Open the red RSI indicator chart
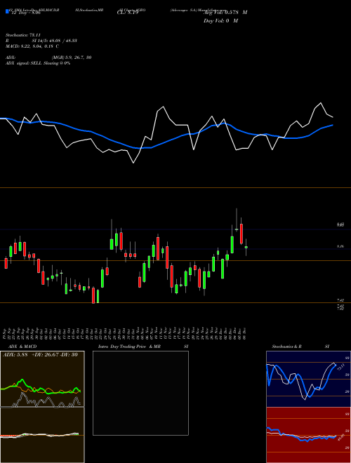 [x=308, y=435]
